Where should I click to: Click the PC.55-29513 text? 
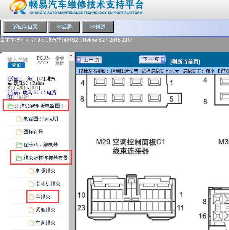(x=44, y=60)
